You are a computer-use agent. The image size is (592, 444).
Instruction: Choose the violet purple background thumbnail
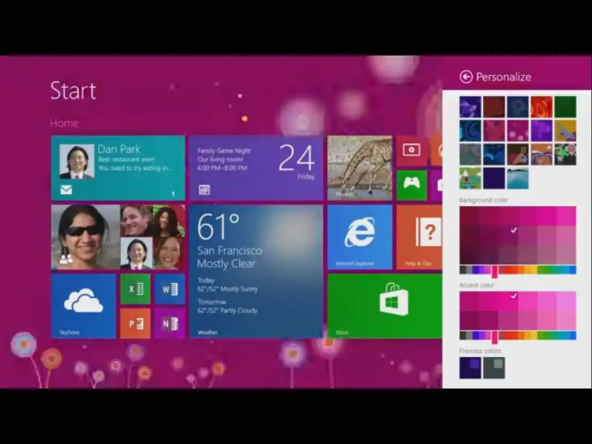[541, 131]
